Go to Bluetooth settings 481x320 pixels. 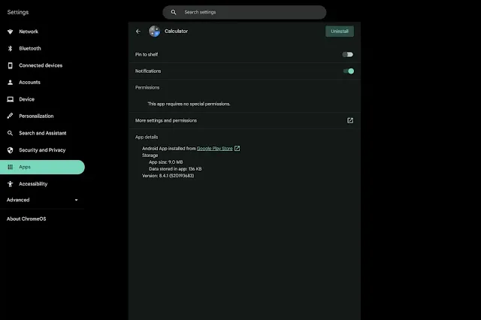tap(42, 48)
